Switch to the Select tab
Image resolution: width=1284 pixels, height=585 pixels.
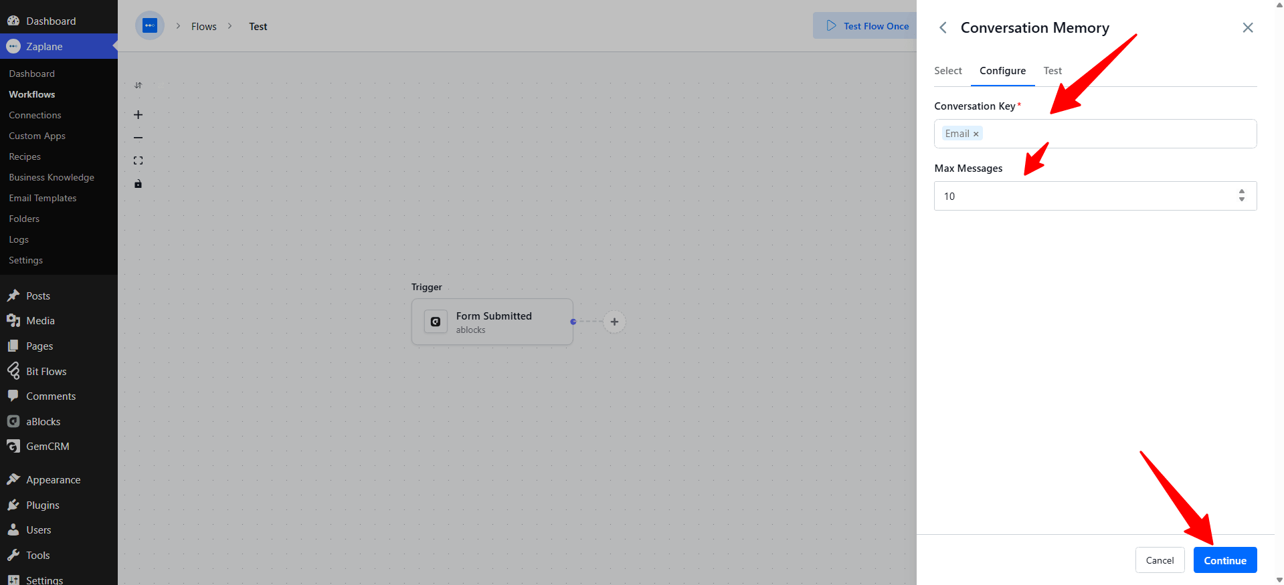pyautogui.click(x=948, y=71)
